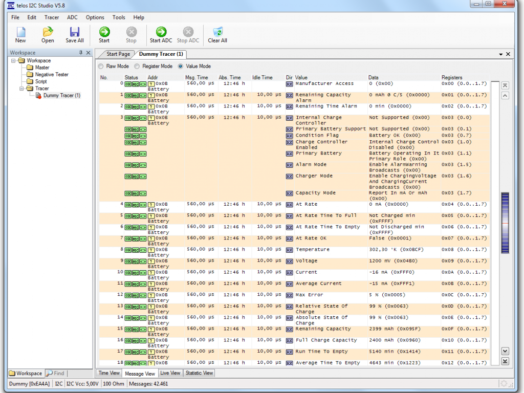524x393 pixels.
Task: Start tracing with the green Start icon
Action: (x=104, y=32)
